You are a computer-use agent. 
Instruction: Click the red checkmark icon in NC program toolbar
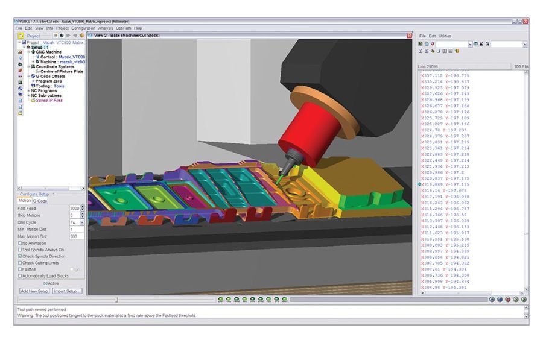(x=433, y=44)
